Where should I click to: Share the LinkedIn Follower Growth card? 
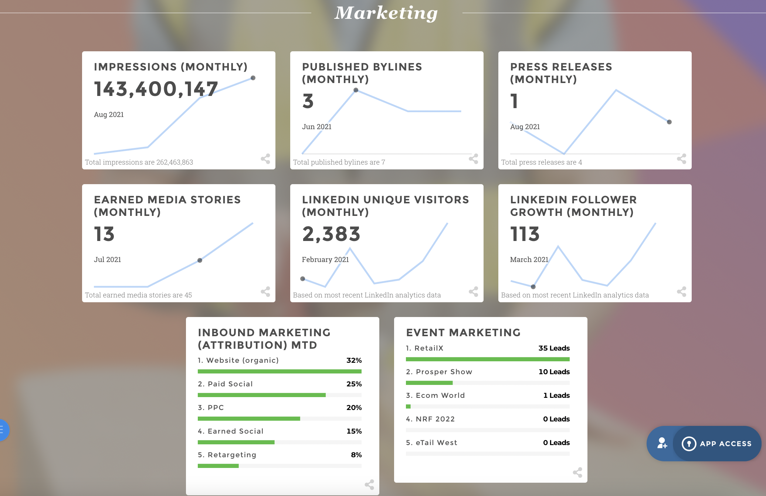pos(682,292)
